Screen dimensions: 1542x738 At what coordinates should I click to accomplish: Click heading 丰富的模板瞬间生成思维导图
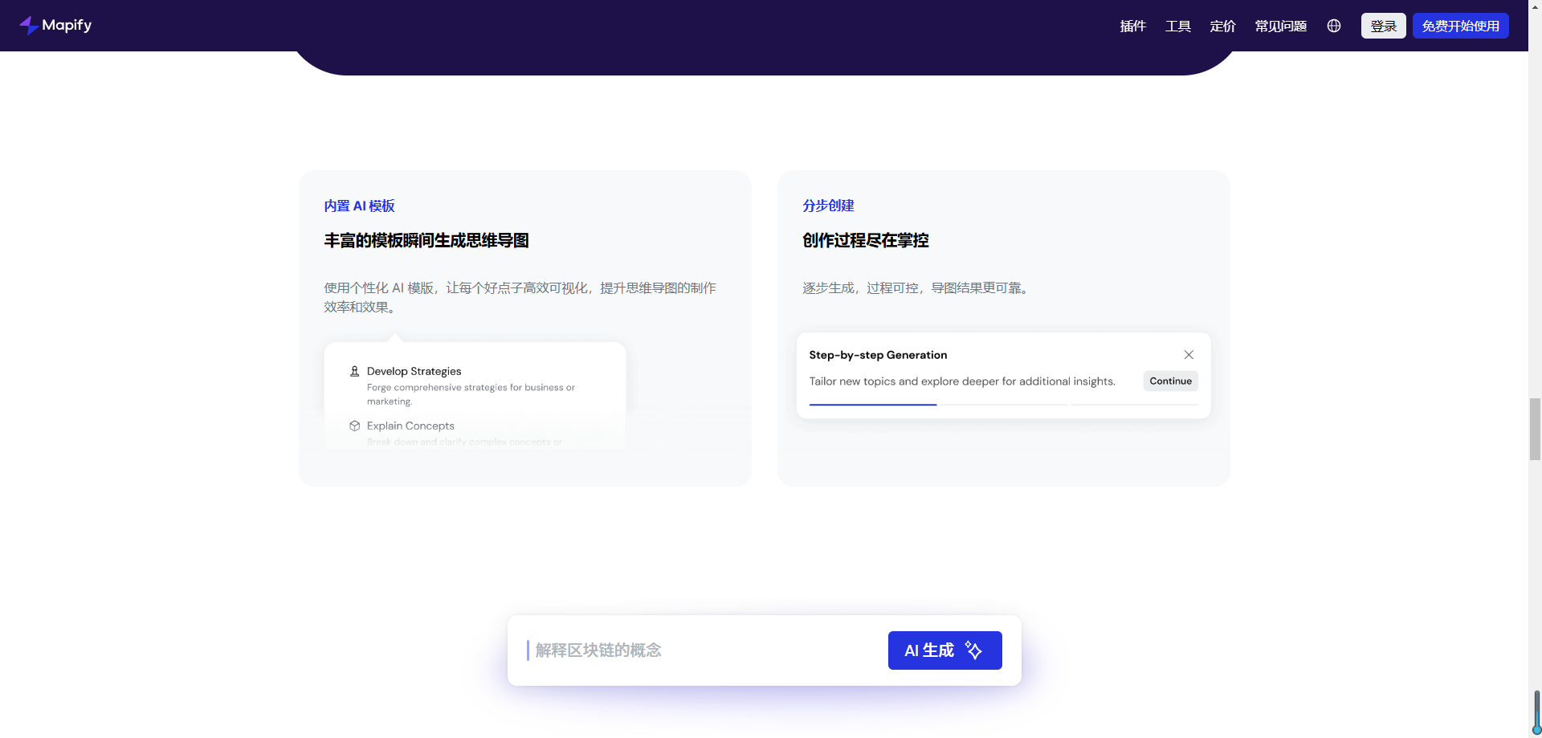point(426,240)
